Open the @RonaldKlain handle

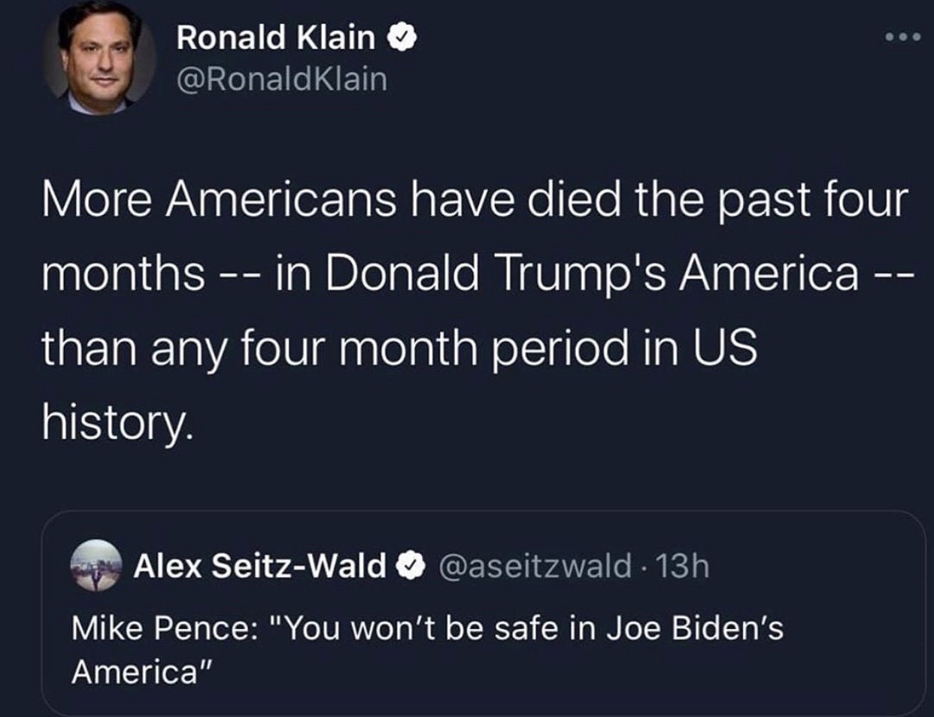tap(281, 79)
